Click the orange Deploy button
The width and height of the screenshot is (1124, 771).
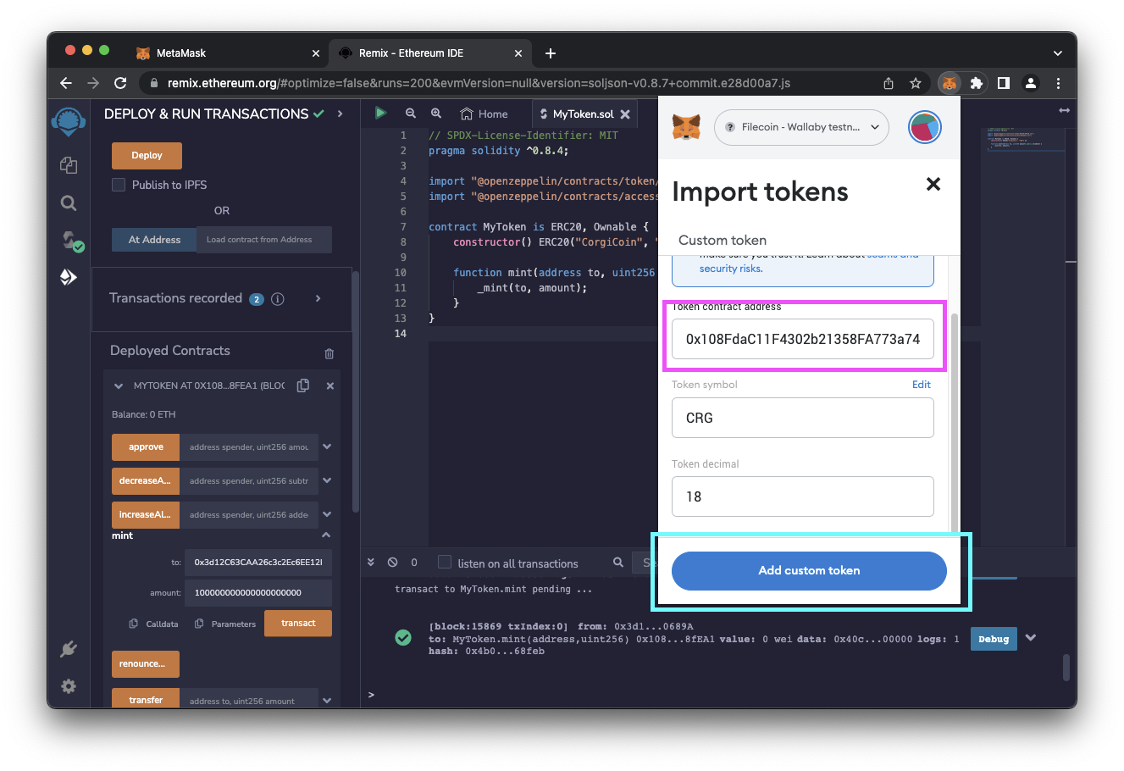(147, 156)
